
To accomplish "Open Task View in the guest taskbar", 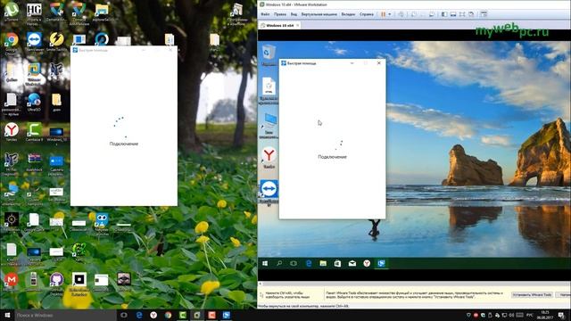I will 294,263.
